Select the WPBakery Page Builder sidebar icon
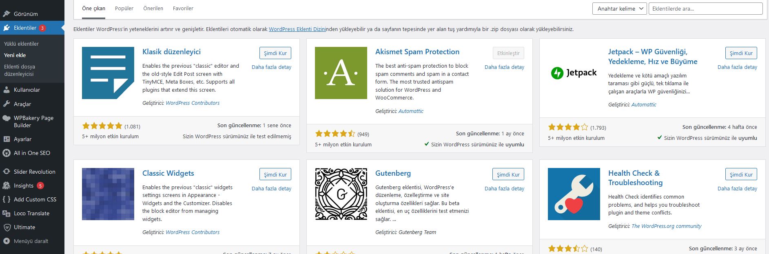 click(7, 118)
